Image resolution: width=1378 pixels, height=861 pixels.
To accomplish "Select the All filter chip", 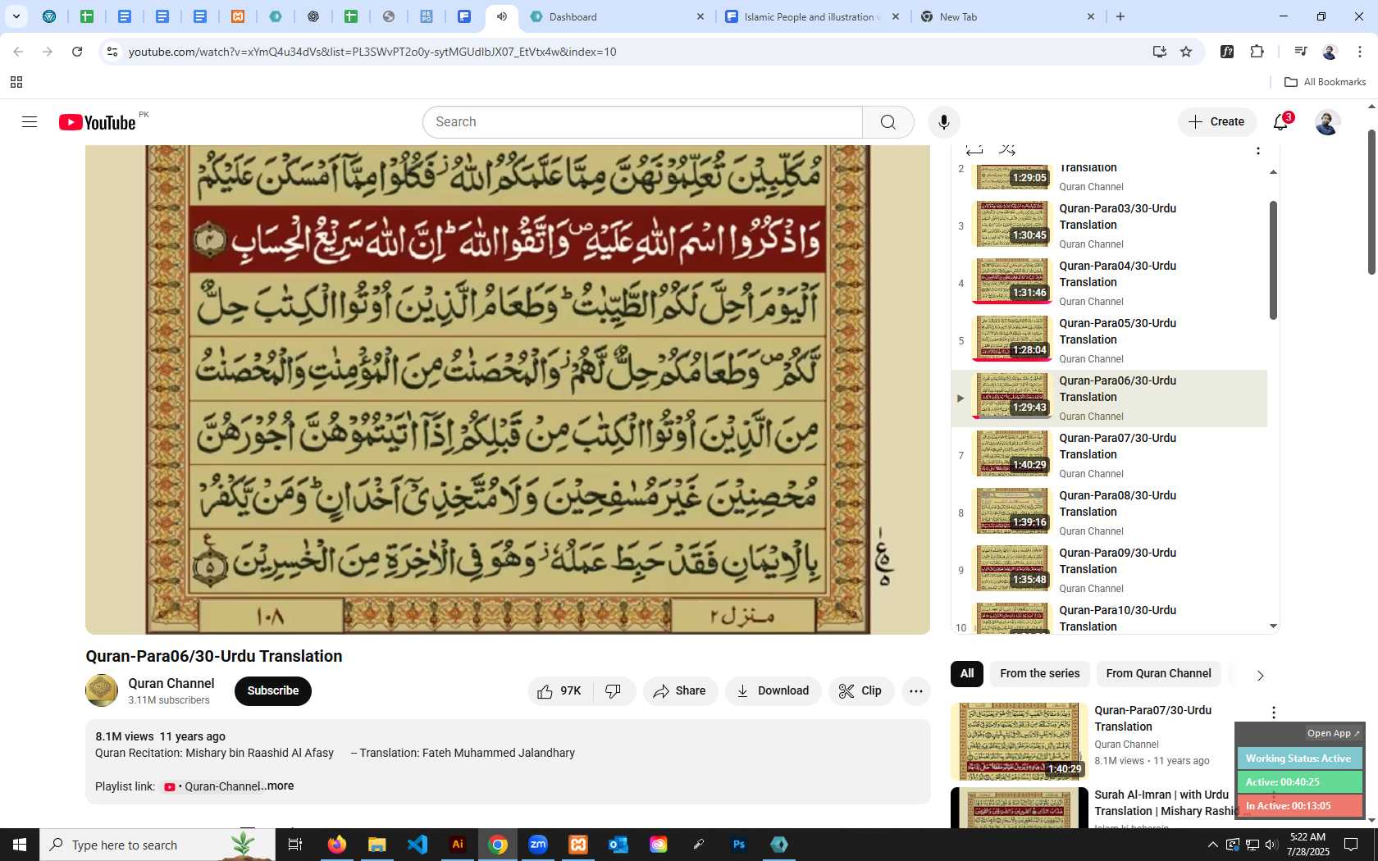I will [x=967, y=674].
